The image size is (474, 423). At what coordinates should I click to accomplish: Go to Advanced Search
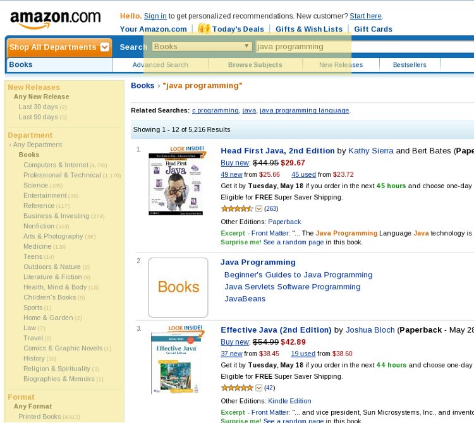coord(161,64)
